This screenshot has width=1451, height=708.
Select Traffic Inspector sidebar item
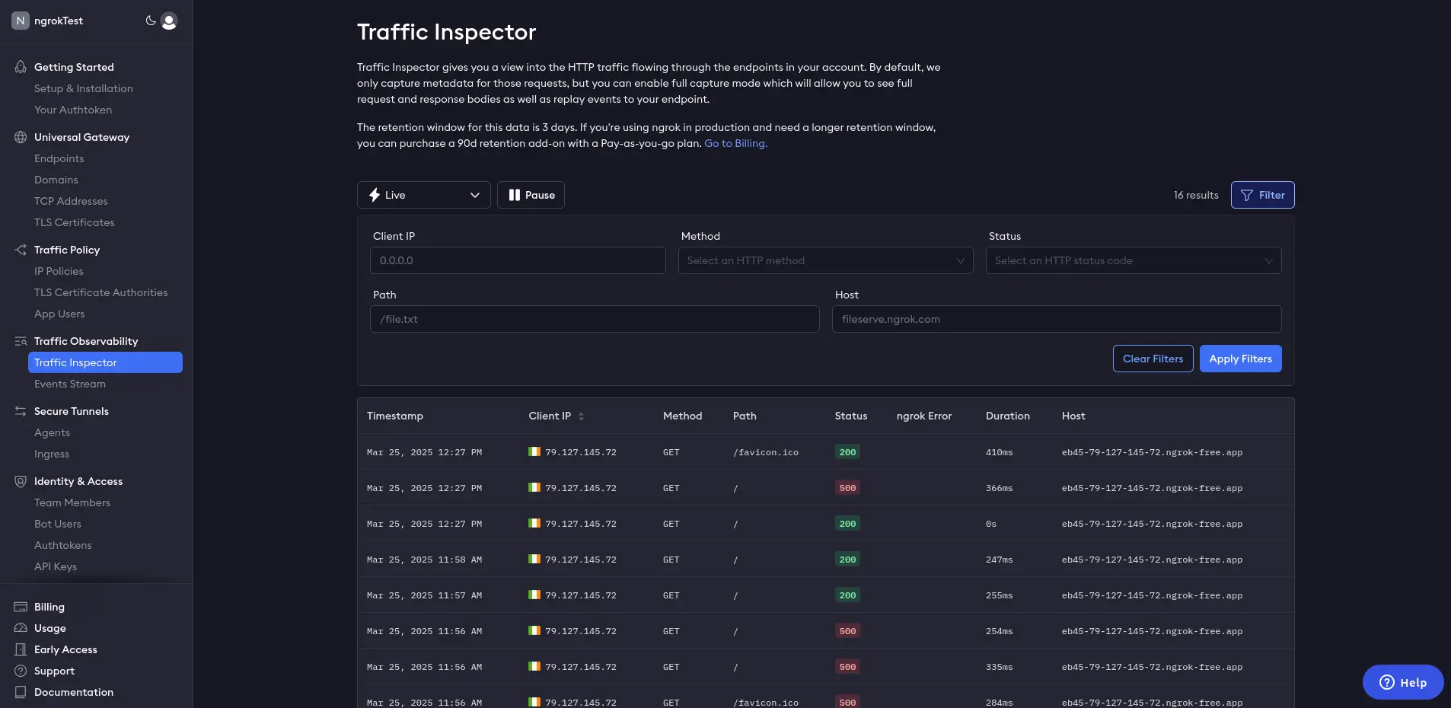tap(105, 362)
